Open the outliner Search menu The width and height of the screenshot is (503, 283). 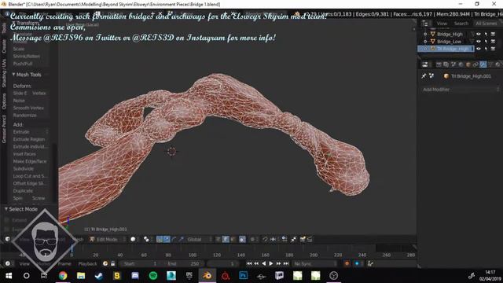click(x=461, y=24)
